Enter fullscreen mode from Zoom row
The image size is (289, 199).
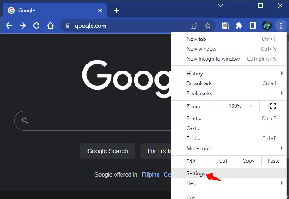pos(273,106)
